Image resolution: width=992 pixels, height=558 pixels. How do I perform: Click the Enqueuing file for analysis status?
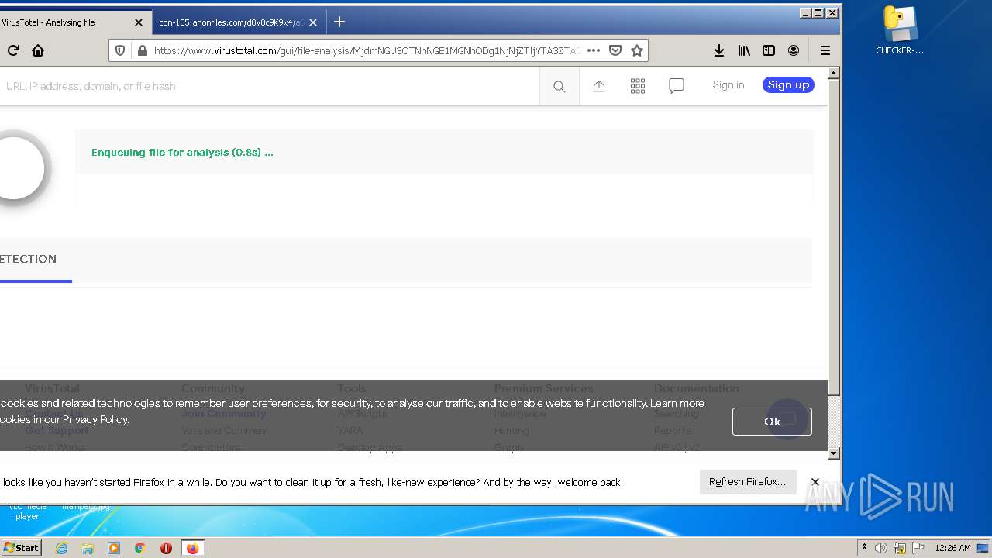click(182, 153)
